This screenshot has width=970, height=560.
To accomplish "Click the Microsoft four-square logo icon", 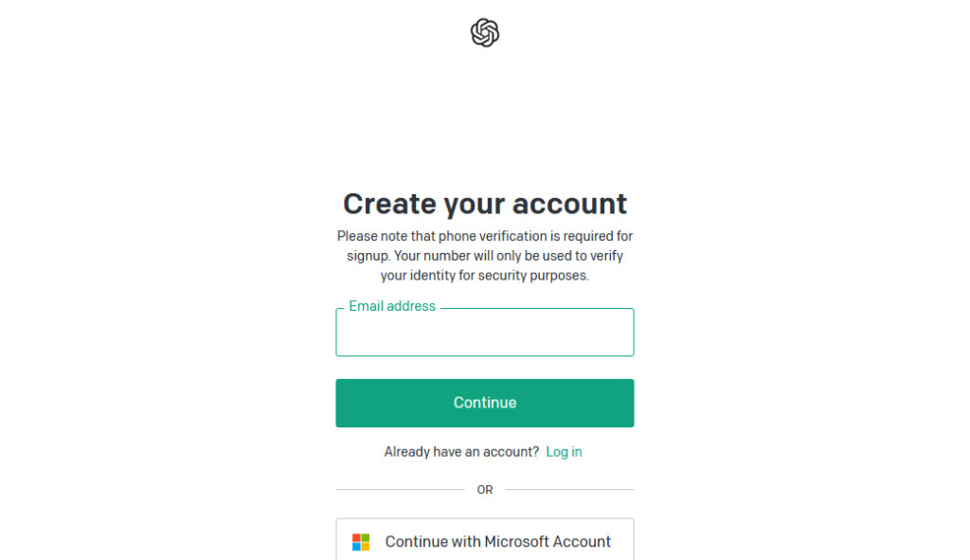I will [x=361, y=542].
